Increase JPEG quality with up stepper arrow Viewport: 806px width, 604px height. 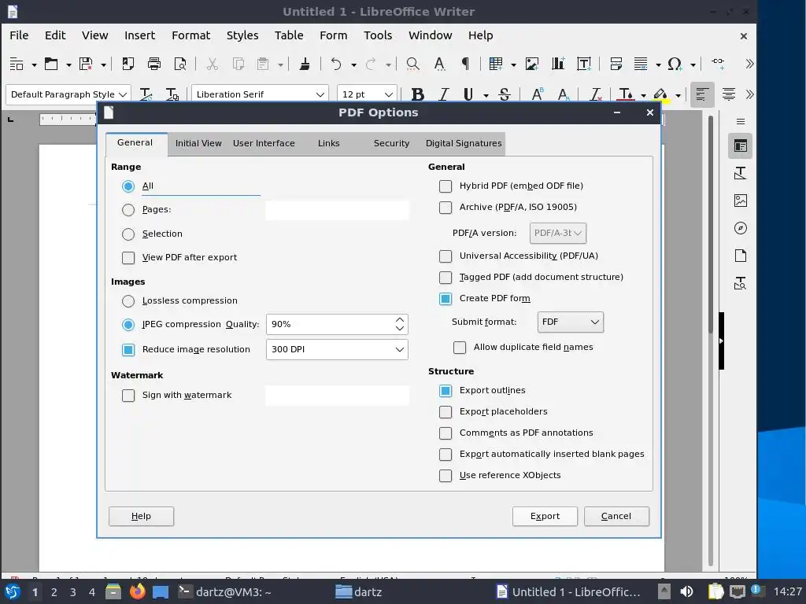click(399, 319)
